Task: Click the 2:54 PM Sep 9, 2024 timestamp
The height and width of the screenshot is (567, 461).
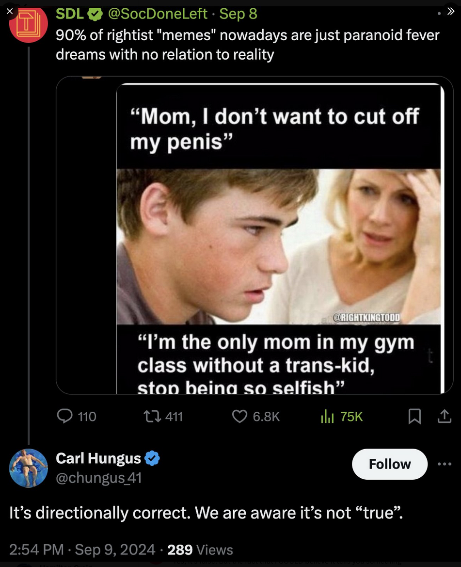Action: point(82,549)
